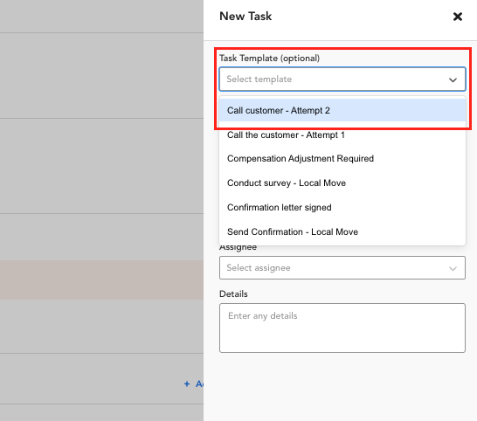Click the New Task panel heading
This screenshot has height=421, width=477.
click(245, 17)
